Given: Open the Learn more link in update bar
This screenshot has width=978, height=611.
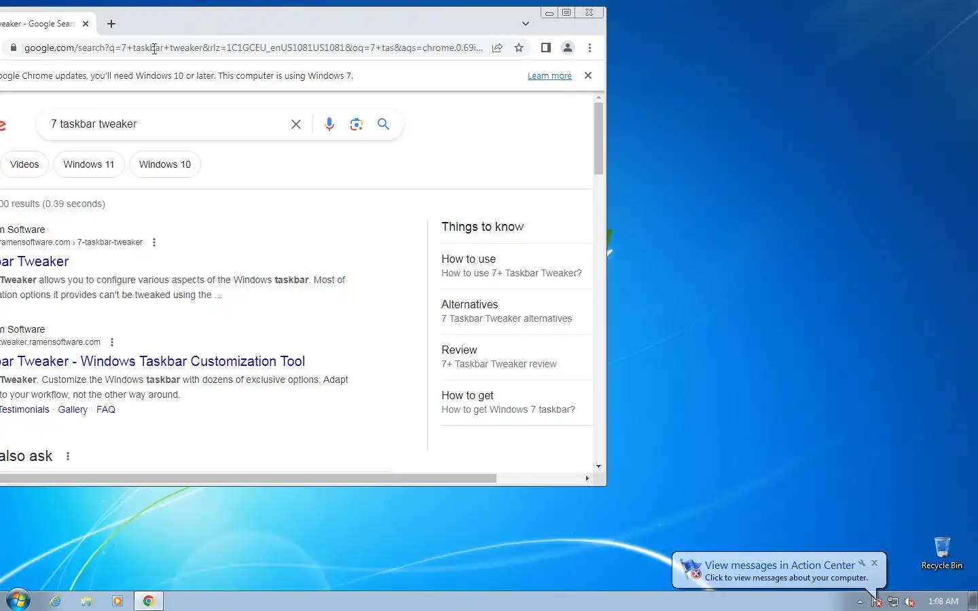Looking at the screenshot, I should tap(549, 76).
